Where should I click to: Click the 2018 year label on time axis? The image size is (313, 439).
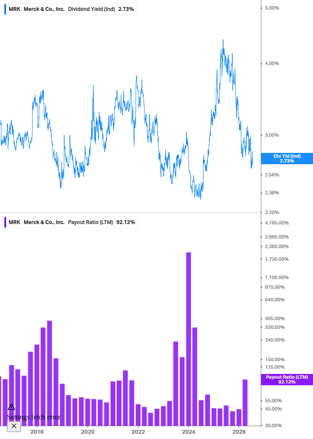[x=37, y=432]
